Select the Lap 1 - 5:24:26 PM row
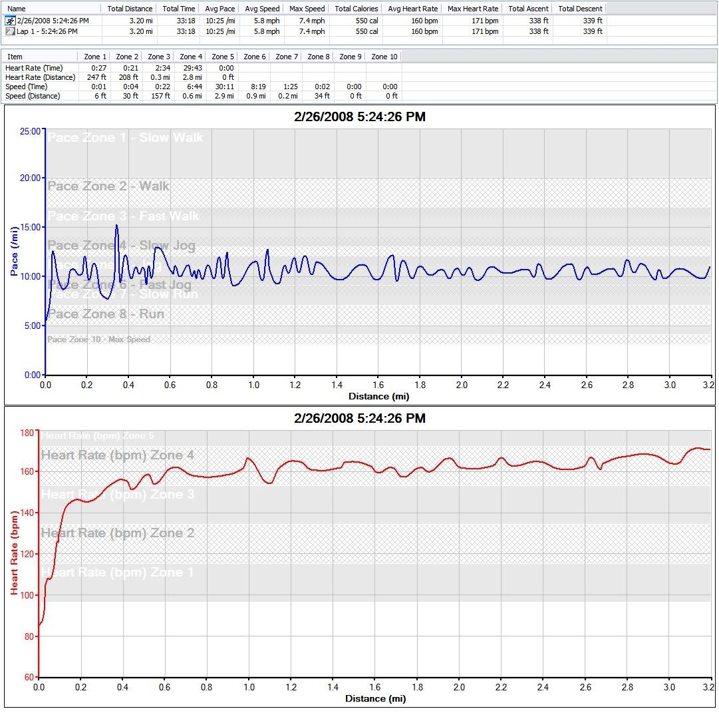The width and height of the screenshot is (719, 719). pos(47,31)
